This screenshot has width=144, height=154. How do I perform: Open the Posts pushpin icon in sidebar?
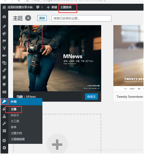[x=4, y=26]
